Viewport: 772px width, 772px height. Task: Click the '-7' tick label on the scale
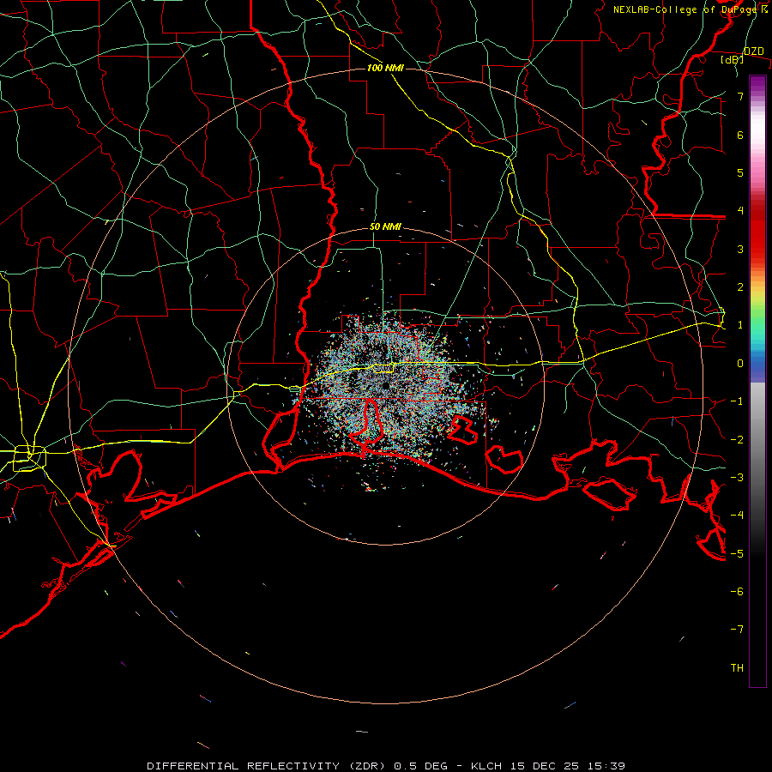pyautogui.click(x=737, y=630)
